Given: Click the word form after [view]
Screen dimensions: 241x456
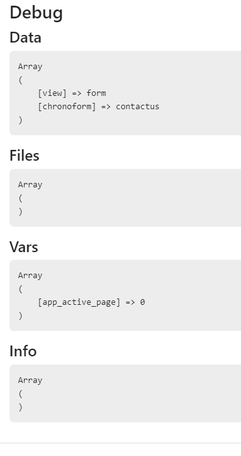Looking at the screenshot, I should coord(96,93).
